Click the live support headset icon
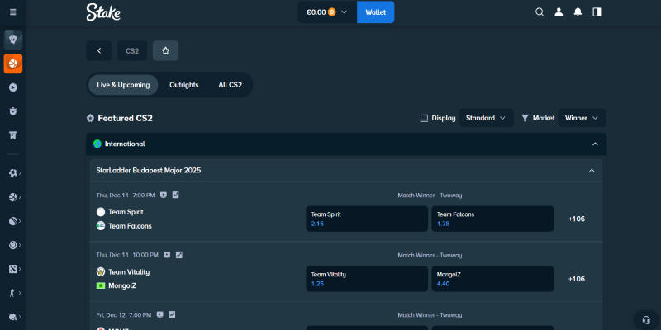The width and height of the screenshot is (661, 330). (x=645, y=320)
